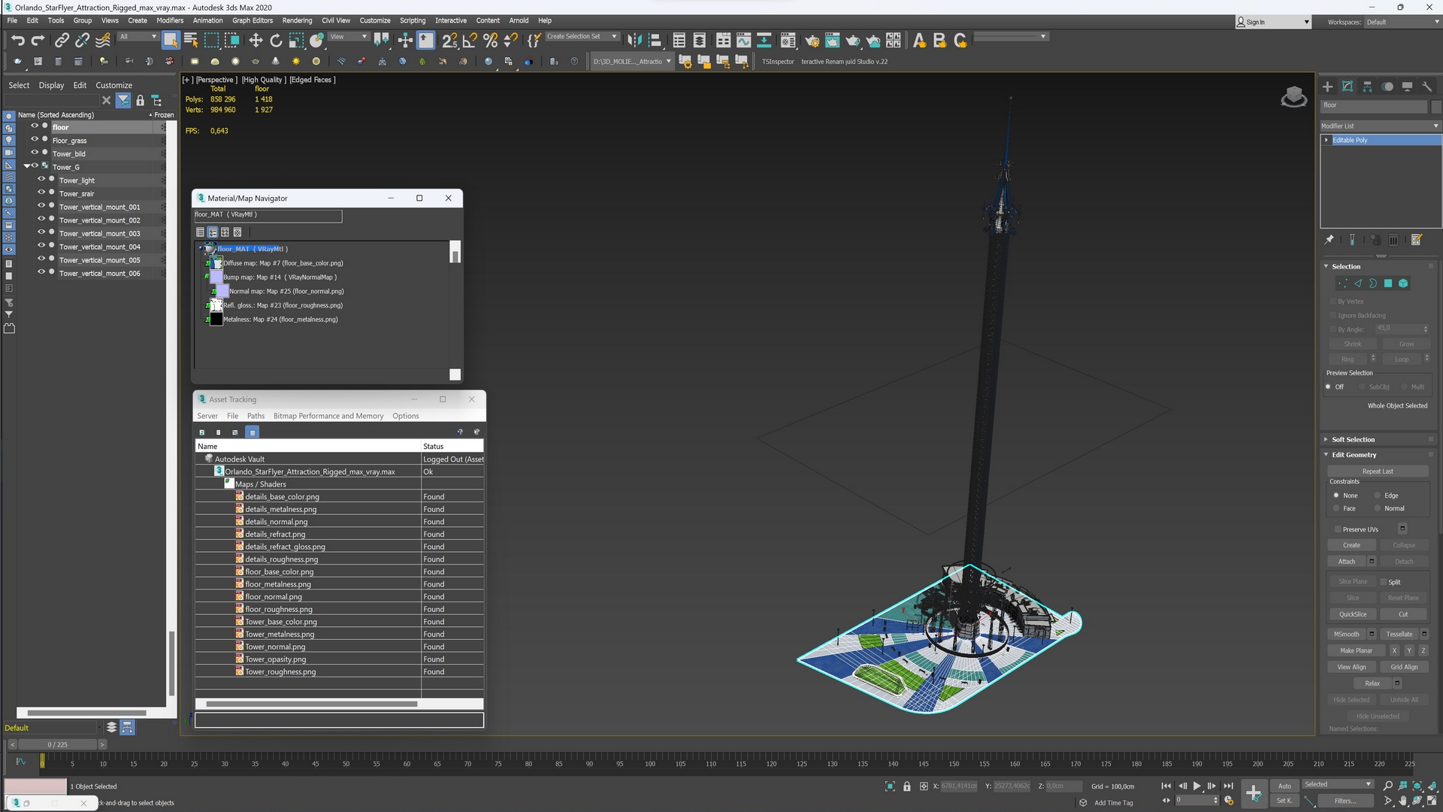Screen dimensions: 1443x812
Task: Toggle visibility eye of Tower_bild
Action: click(35, 153)
